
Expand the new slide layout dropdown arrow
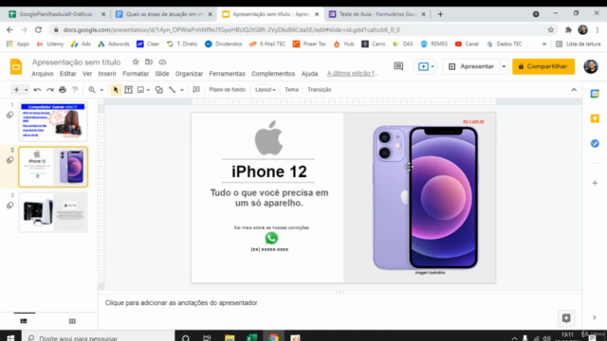[x=26, y=90]
